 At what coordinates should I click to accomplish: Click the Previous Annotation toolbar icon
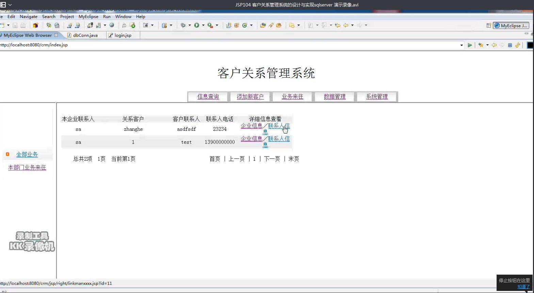point(324,25)
